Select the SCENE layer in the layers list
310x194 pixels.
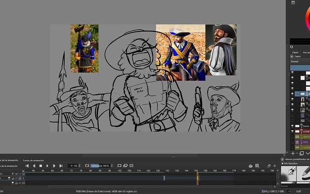pos(306,131)
